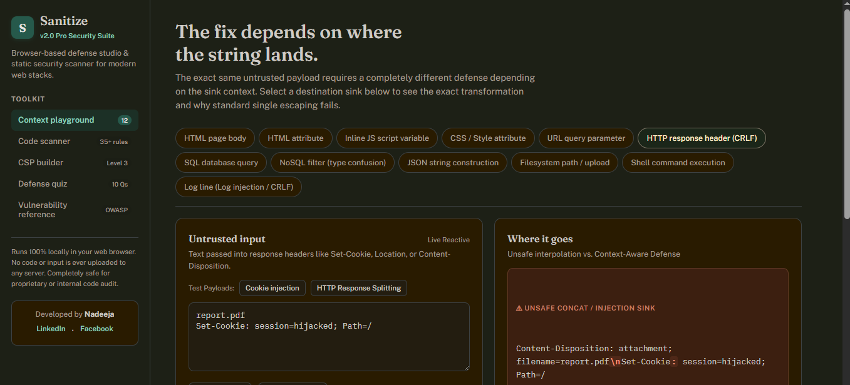Click the page's vertical scrollbar
The height and width of the screenshot is (385, 850).
[846, 113]
